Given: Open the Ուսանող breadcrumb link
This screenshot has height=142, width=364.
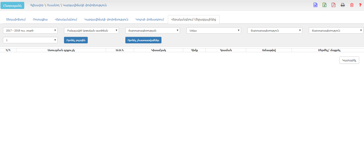Looking at the screenshot, I should [53, 5].
